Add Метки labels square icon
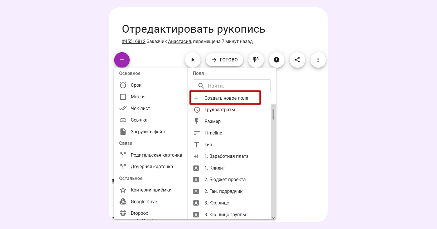 click(123, 97)
